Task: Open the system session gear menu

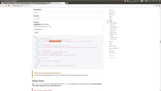Action: (160, 1)
